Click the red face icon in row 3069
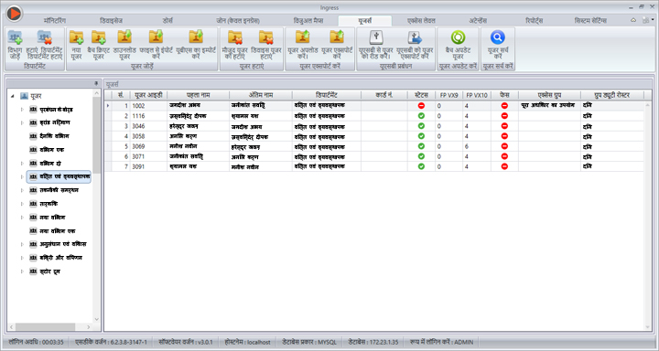The image size is (659, 351). tap(504, 146)
